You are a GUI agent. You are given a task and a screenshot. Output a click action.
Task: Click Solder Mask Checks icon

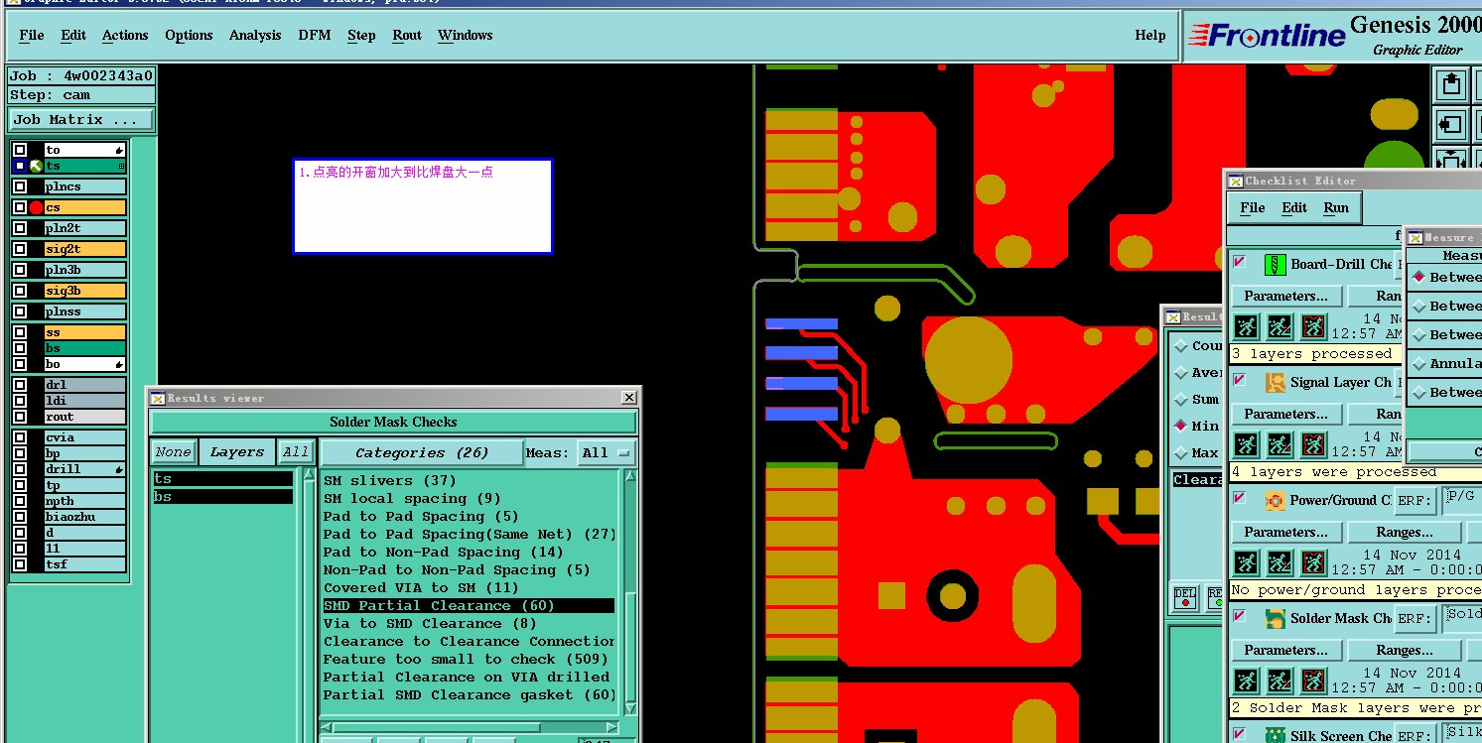(1275, 619)
